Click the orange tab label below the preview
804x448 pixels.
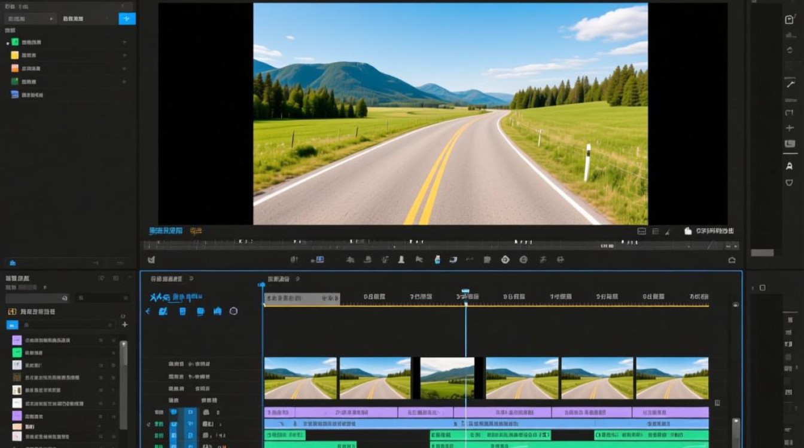[196, 231]
